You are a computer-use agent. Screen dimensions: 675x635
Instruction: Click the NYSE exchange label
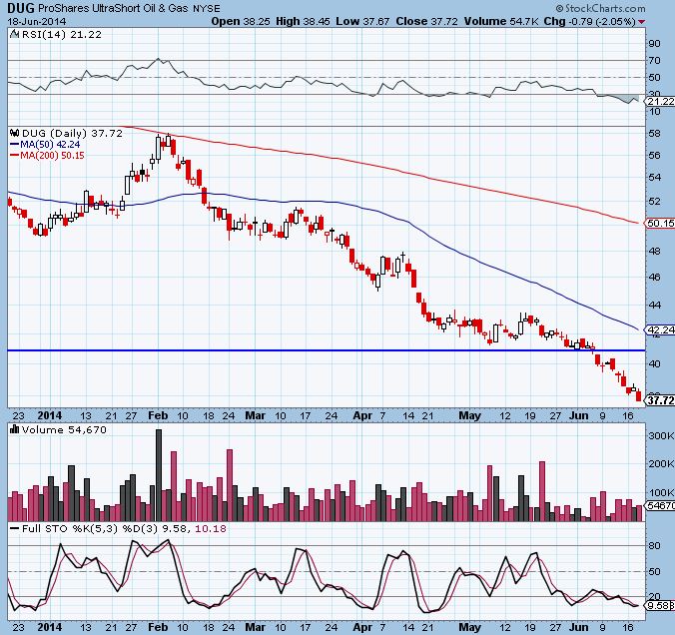click(x=207, y=8)
